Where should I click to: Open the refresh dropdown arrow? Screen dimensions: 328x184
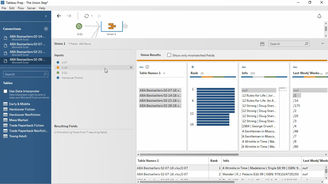(x=92, y=16)
